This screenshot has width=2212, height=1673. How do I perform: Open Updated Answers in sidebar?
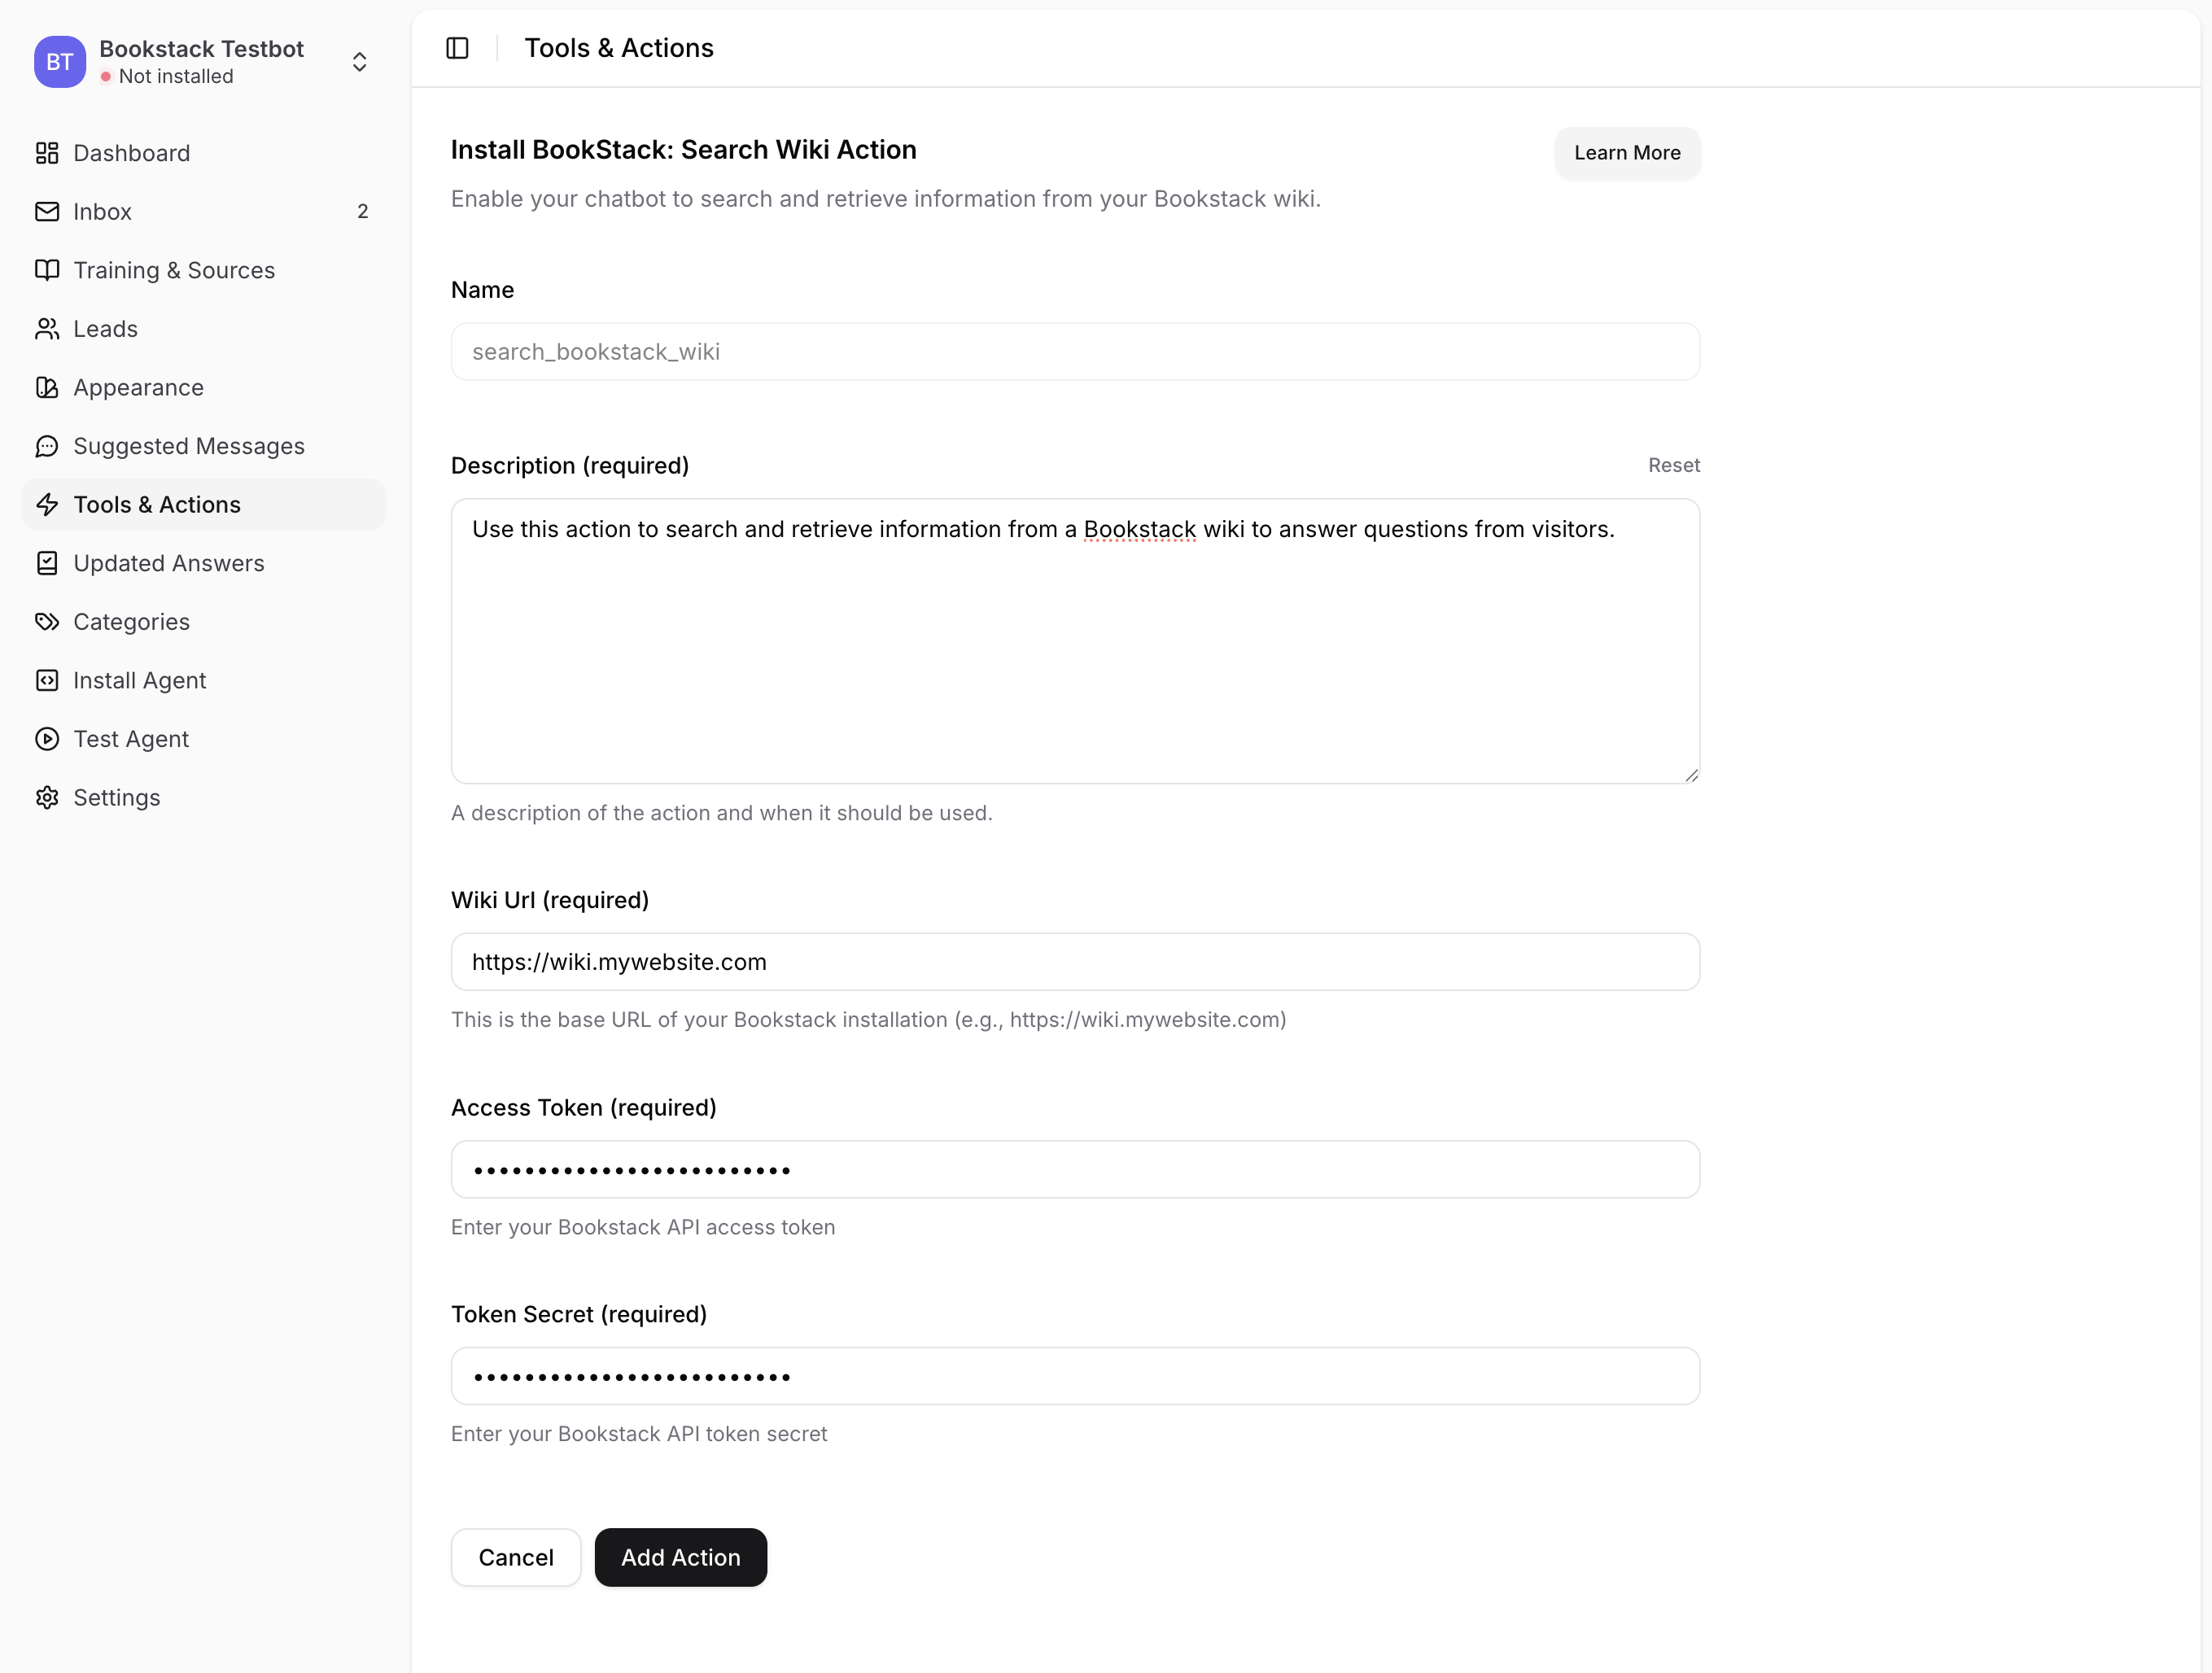click(x=168, y=563)
